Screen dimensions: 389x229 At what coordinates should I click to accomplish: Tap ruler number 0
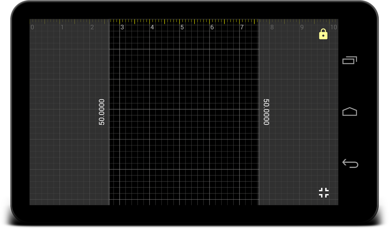coord(32,27)
